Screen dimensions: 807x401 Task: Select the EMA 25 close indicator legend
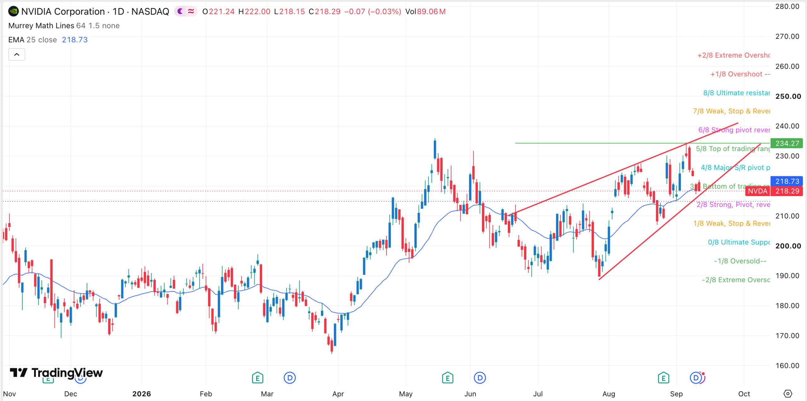(x=32, y=40)
